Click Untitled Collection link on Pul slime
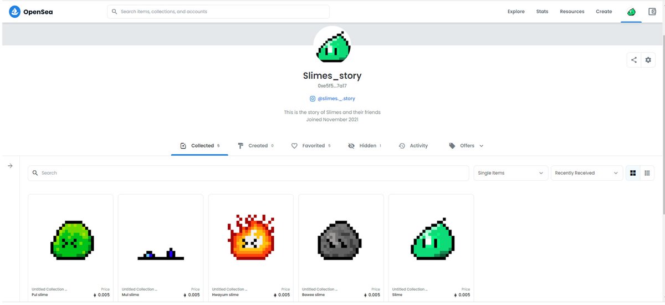This screenshot has width=665, height=305. [x=49, y=289]
